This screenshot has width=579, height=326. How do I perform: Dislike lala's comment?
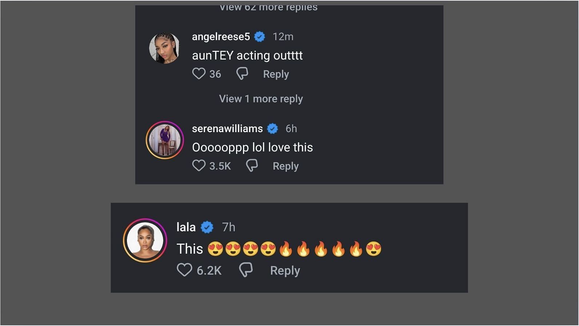246,270
